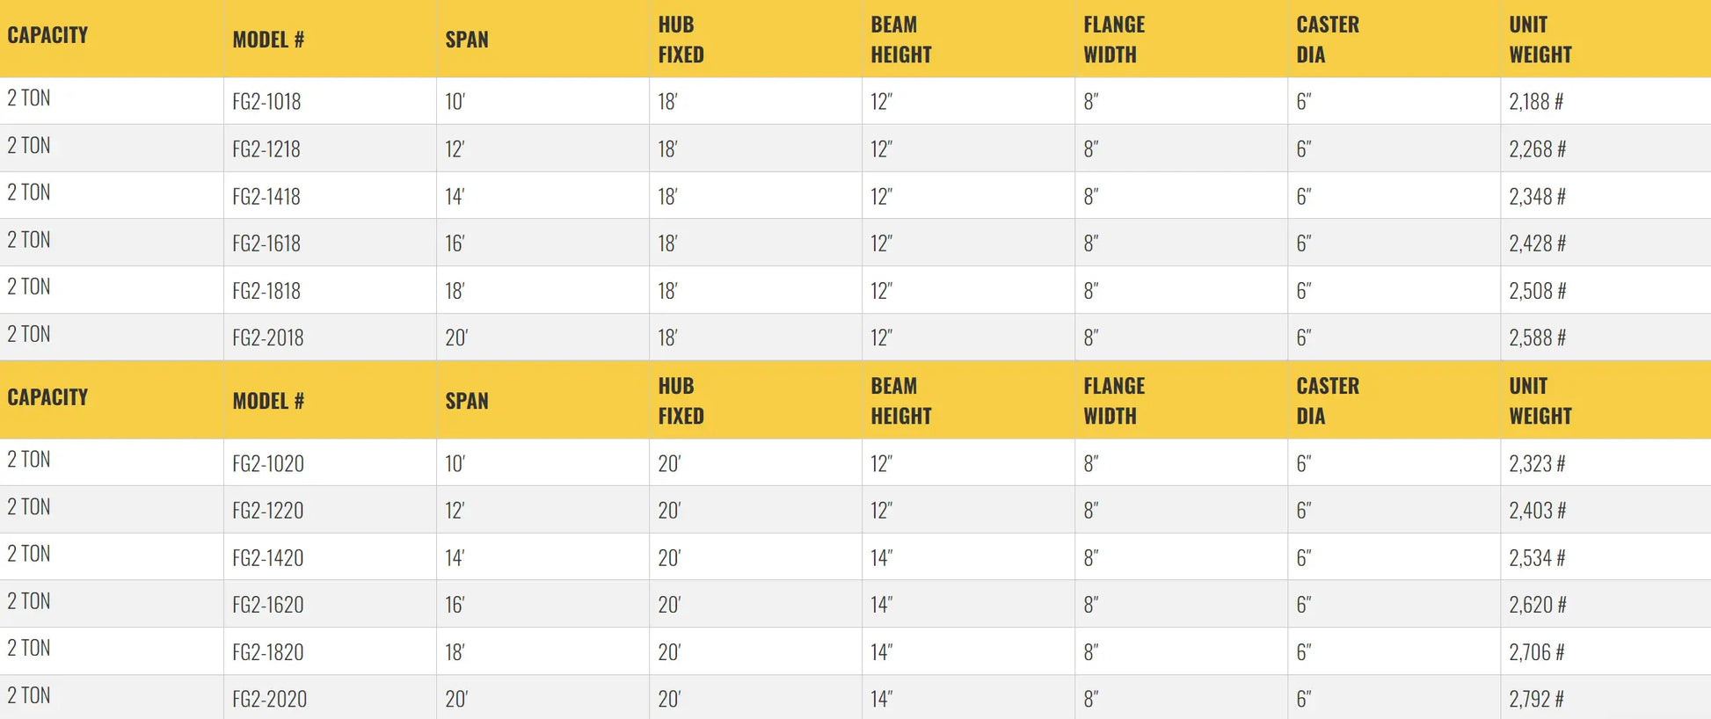Click model number FG2-1018 cell
The image size is (1711, 719).
[x=266, y=102]
